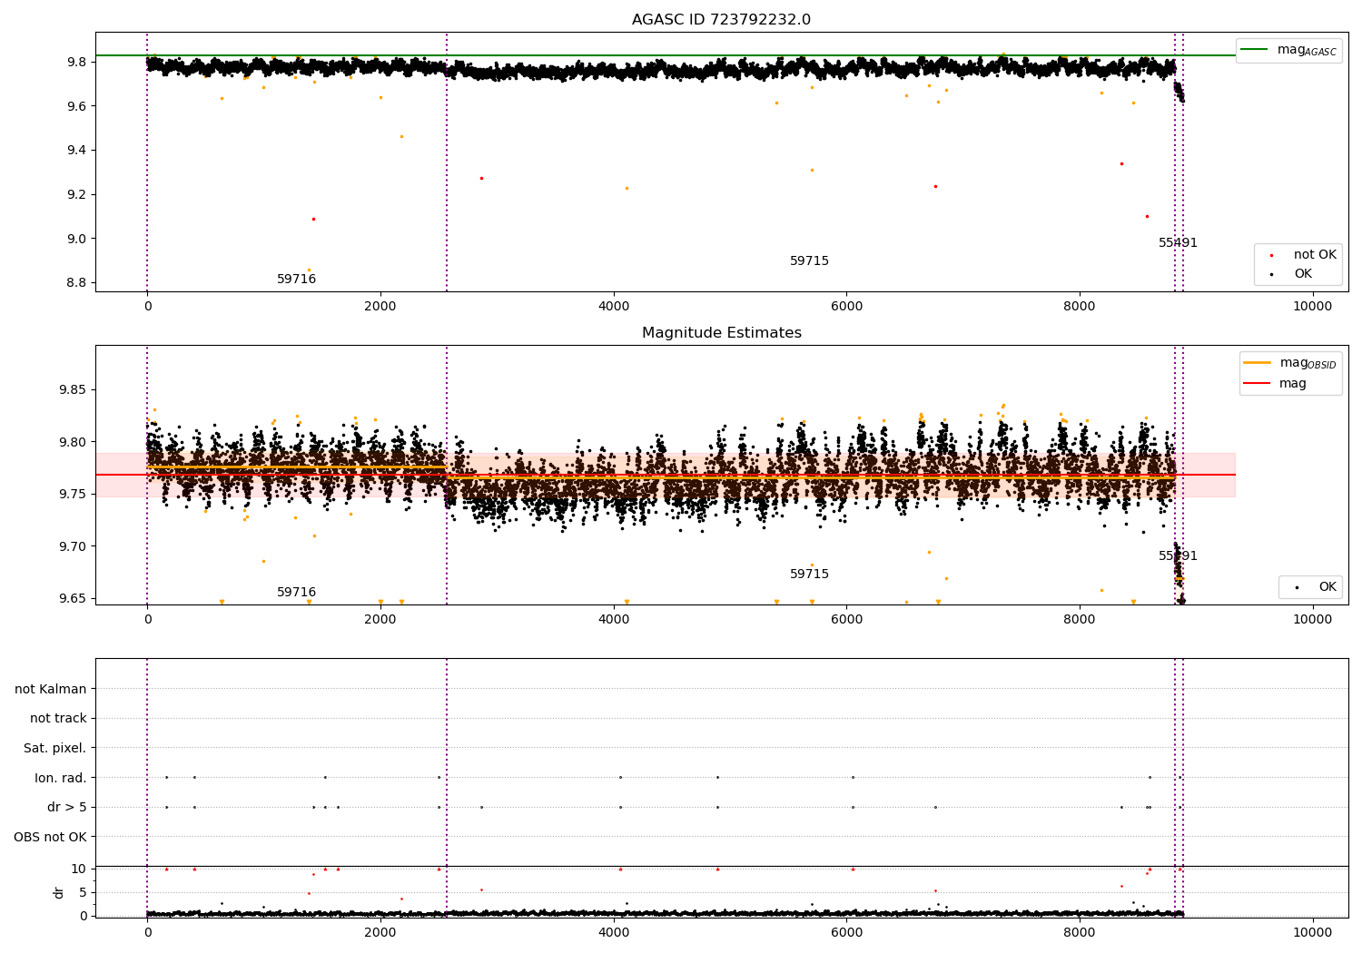Click the 55491 annotation in the top plot
The width and height of the screenshot is (1362, 953).
click(1178, 243)
